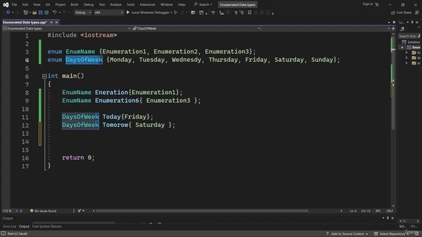422x237 pixels.
Task: Click the Solution node in Solution Explorer
Action: coord(411,42)
